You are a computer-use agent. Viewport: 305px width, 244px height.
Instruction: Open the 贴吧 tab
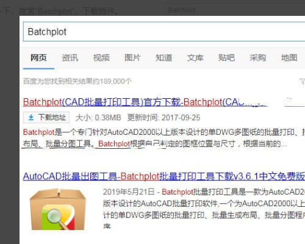[x=226, y=58]
